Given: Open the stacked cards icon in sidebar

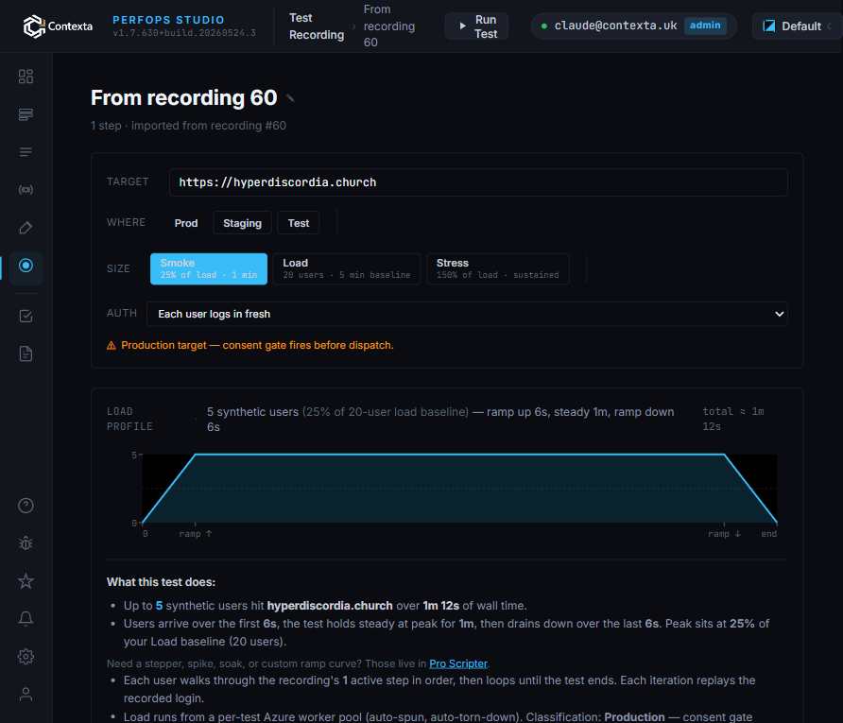Looking at the screenshot, I should click(26, 114).
